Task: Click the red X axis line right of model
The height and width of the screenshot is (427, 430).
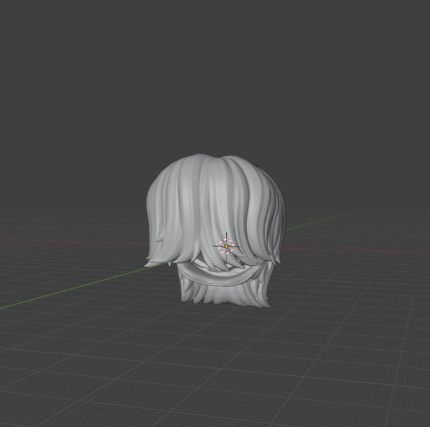Action: point(351,250)
